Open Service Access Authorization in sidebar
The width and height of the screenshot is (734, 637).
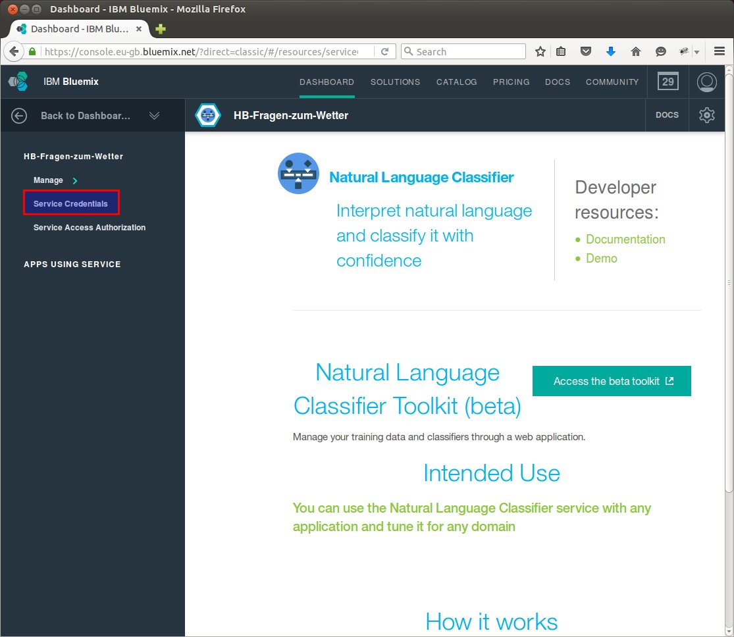click(x=90, y=228)
